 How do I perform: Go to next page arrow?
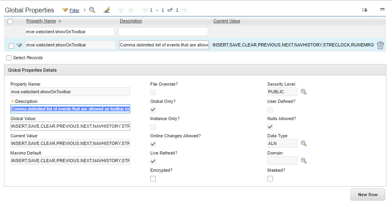[184, 10]
